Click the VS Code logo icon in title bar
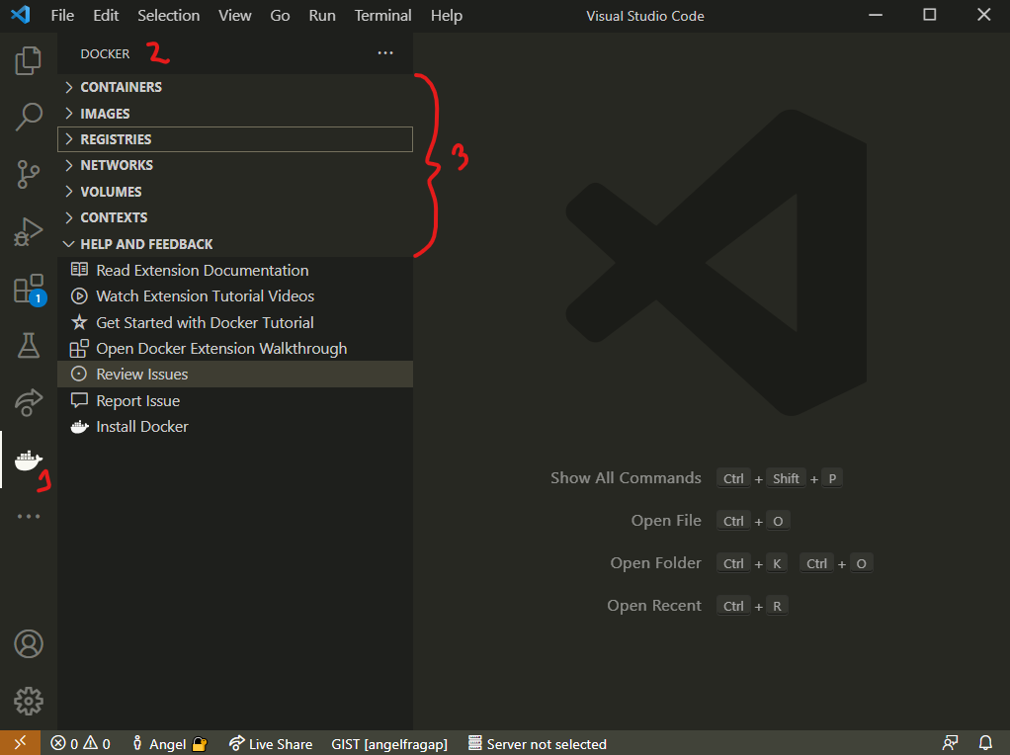The image size is (1010, 755). coord(21,15)
